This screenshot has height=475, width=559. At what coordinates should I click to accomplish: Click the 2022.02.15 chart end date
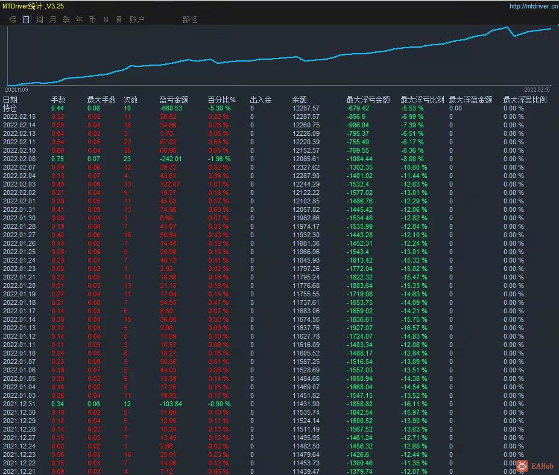pos(537,90)
